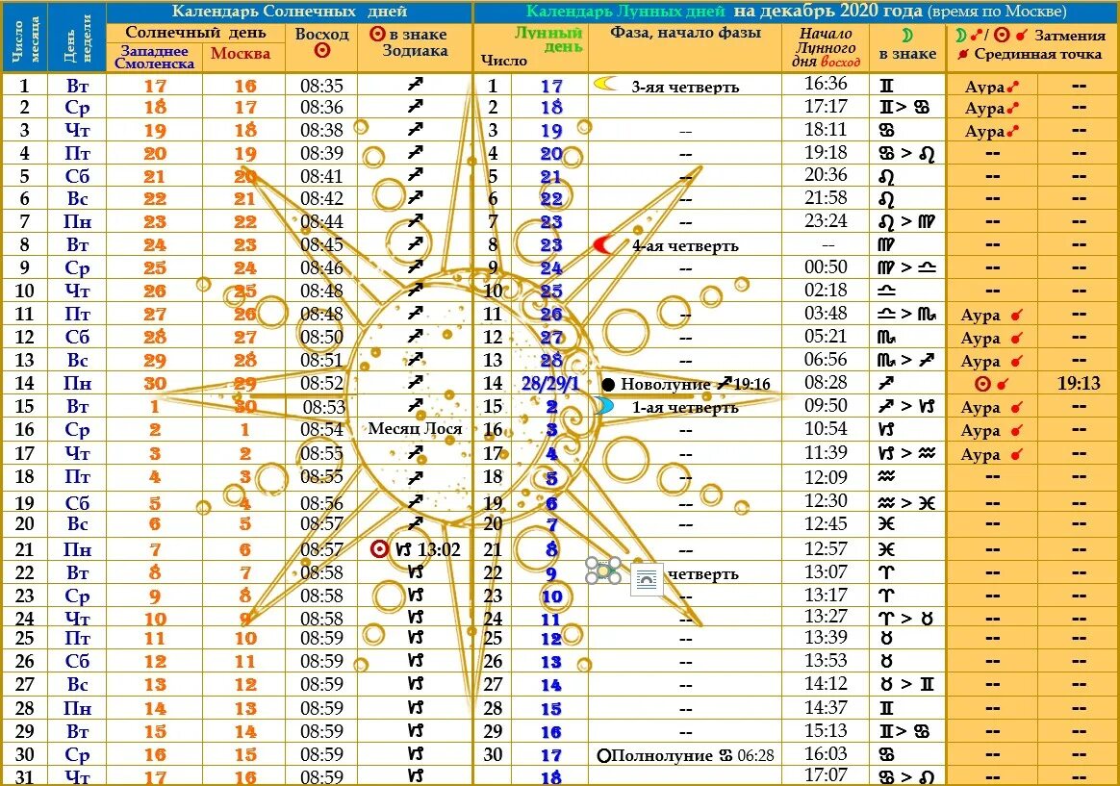
Task: Click the sunrise time "08:56"
Action: coord(321,503)
